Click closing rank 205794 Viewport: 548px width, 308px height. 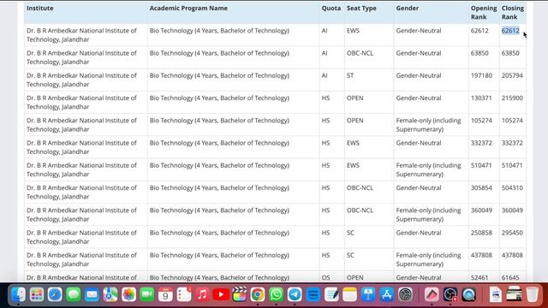pyautogui.click(x=512, y=75)
